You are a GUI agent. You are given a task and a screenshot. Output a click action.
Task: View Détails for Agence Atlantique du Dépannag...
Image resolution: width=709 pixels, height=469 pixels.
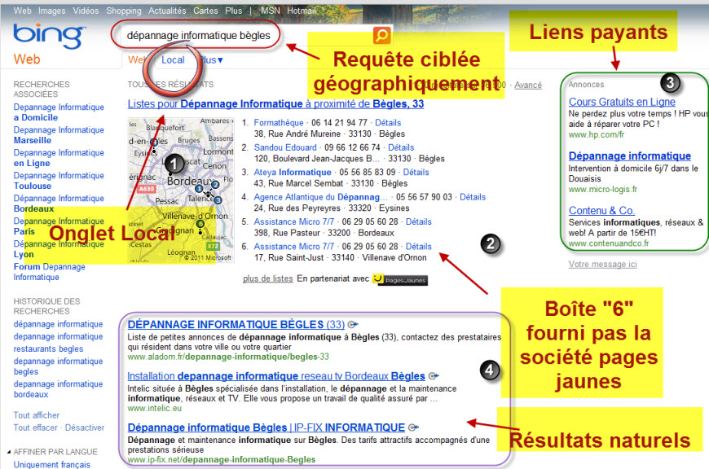[473, 197]
